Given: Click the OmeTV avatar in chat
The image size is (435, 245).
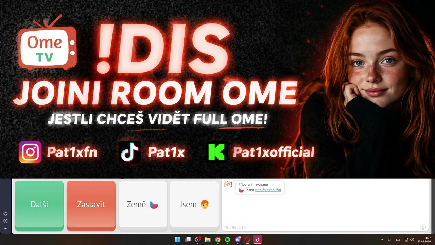Looking at the screenshot, I should click(x=228, y=184).
